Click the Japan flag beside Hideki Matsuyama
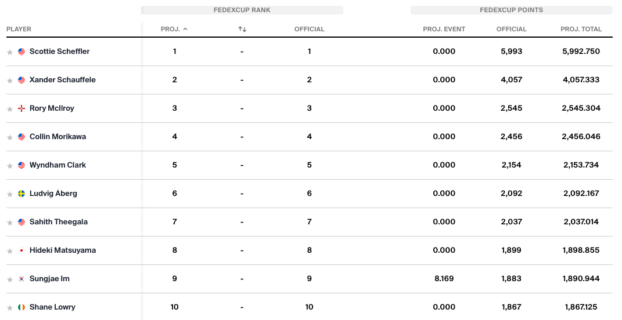 (x=21, y=250)
